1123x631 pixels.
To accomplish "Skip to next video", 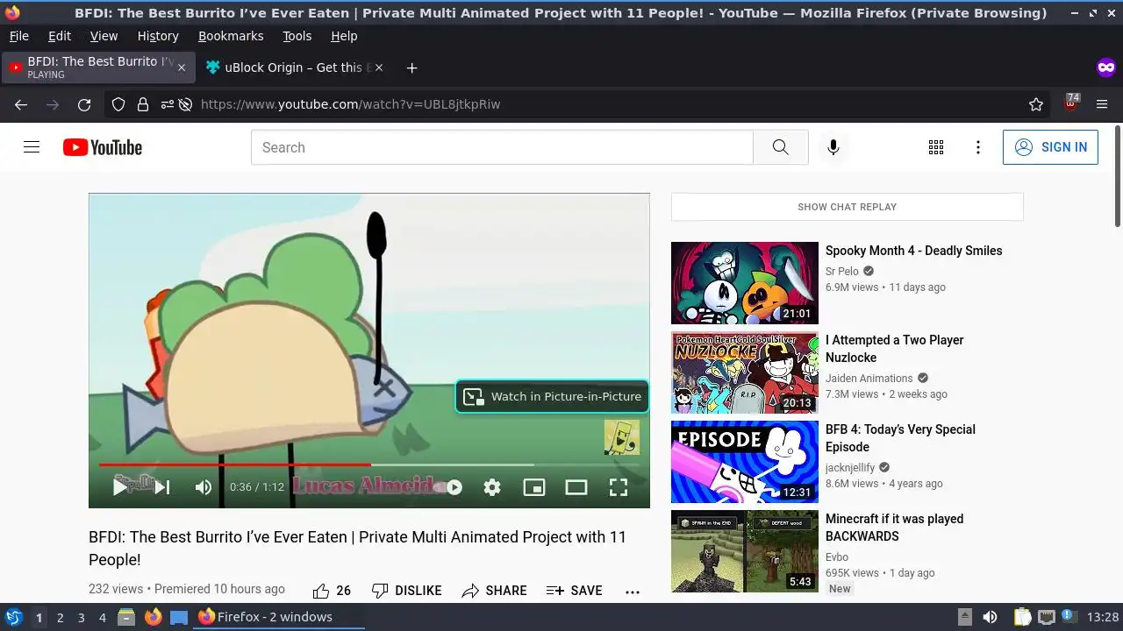I will tap(162, 487).
